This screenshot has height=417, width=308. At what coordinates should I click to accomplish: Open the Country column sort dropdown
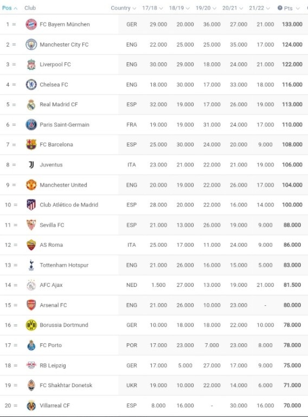click(124, 8)
